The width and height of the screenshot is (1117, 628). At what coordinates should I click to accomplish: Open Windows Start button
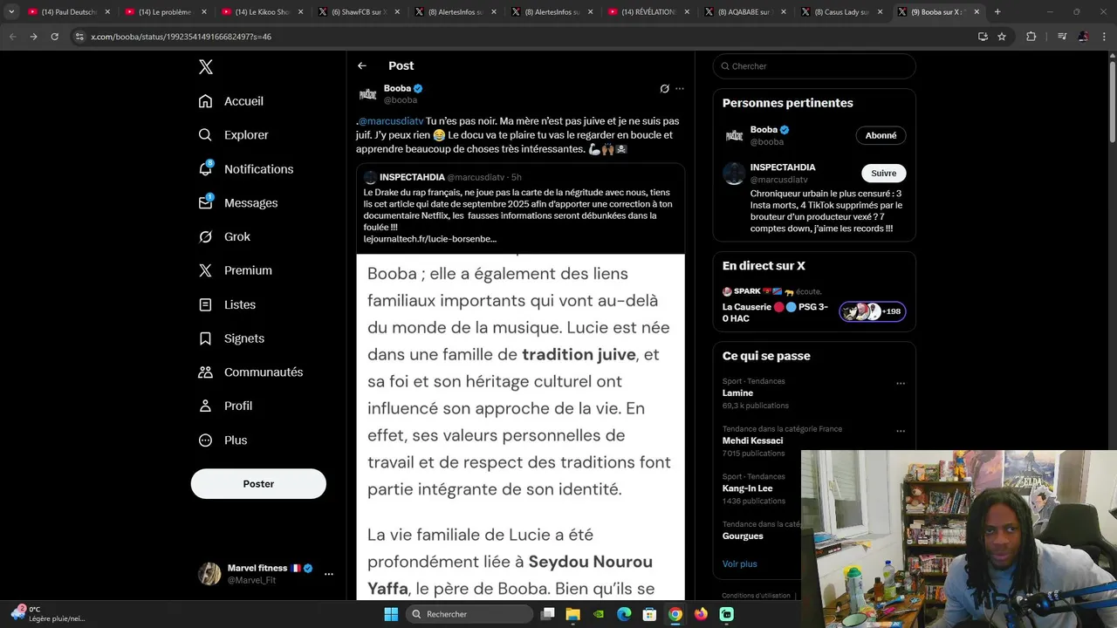coord(391,614)
